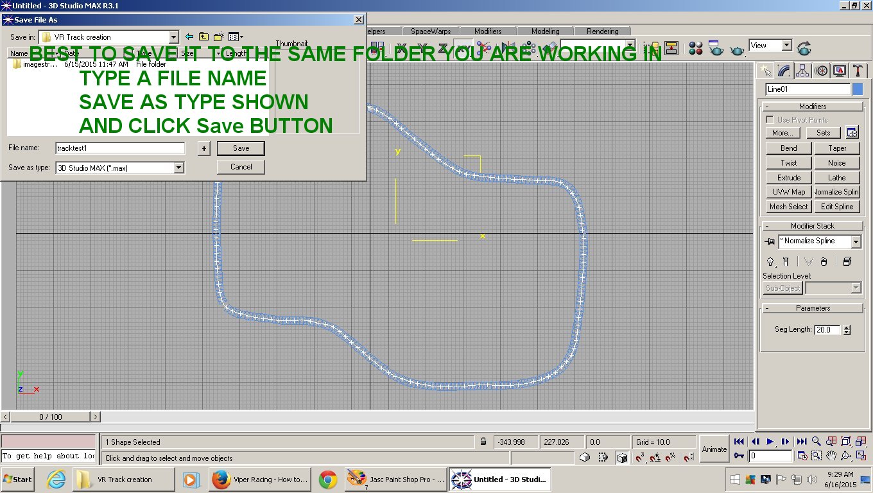
Task: Switch to the Rendering tab
Action: 602,31
